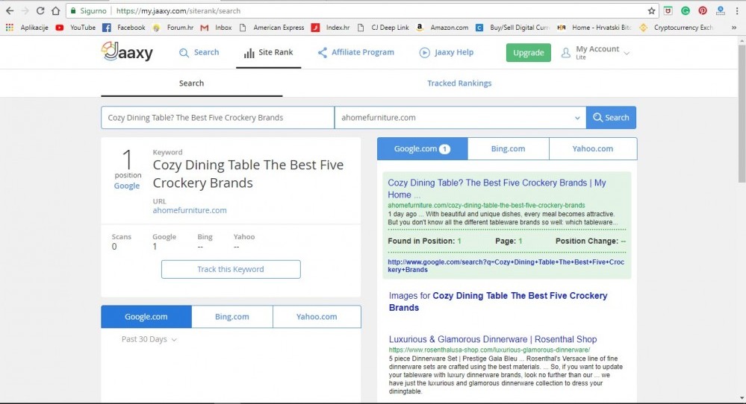
Task: Open Cryptocurrency Exchange bookmark
Action: [x=676, y=28]
